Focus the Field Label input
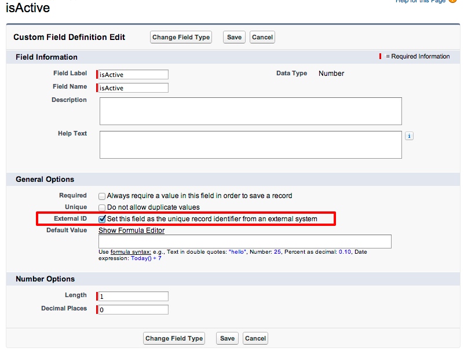Image resolution: width=464 pixels, height=351 pixels. point(133,75)
